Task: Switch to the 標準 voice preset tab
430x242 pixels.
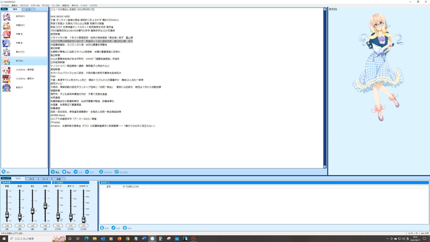Action: [15, 9]
